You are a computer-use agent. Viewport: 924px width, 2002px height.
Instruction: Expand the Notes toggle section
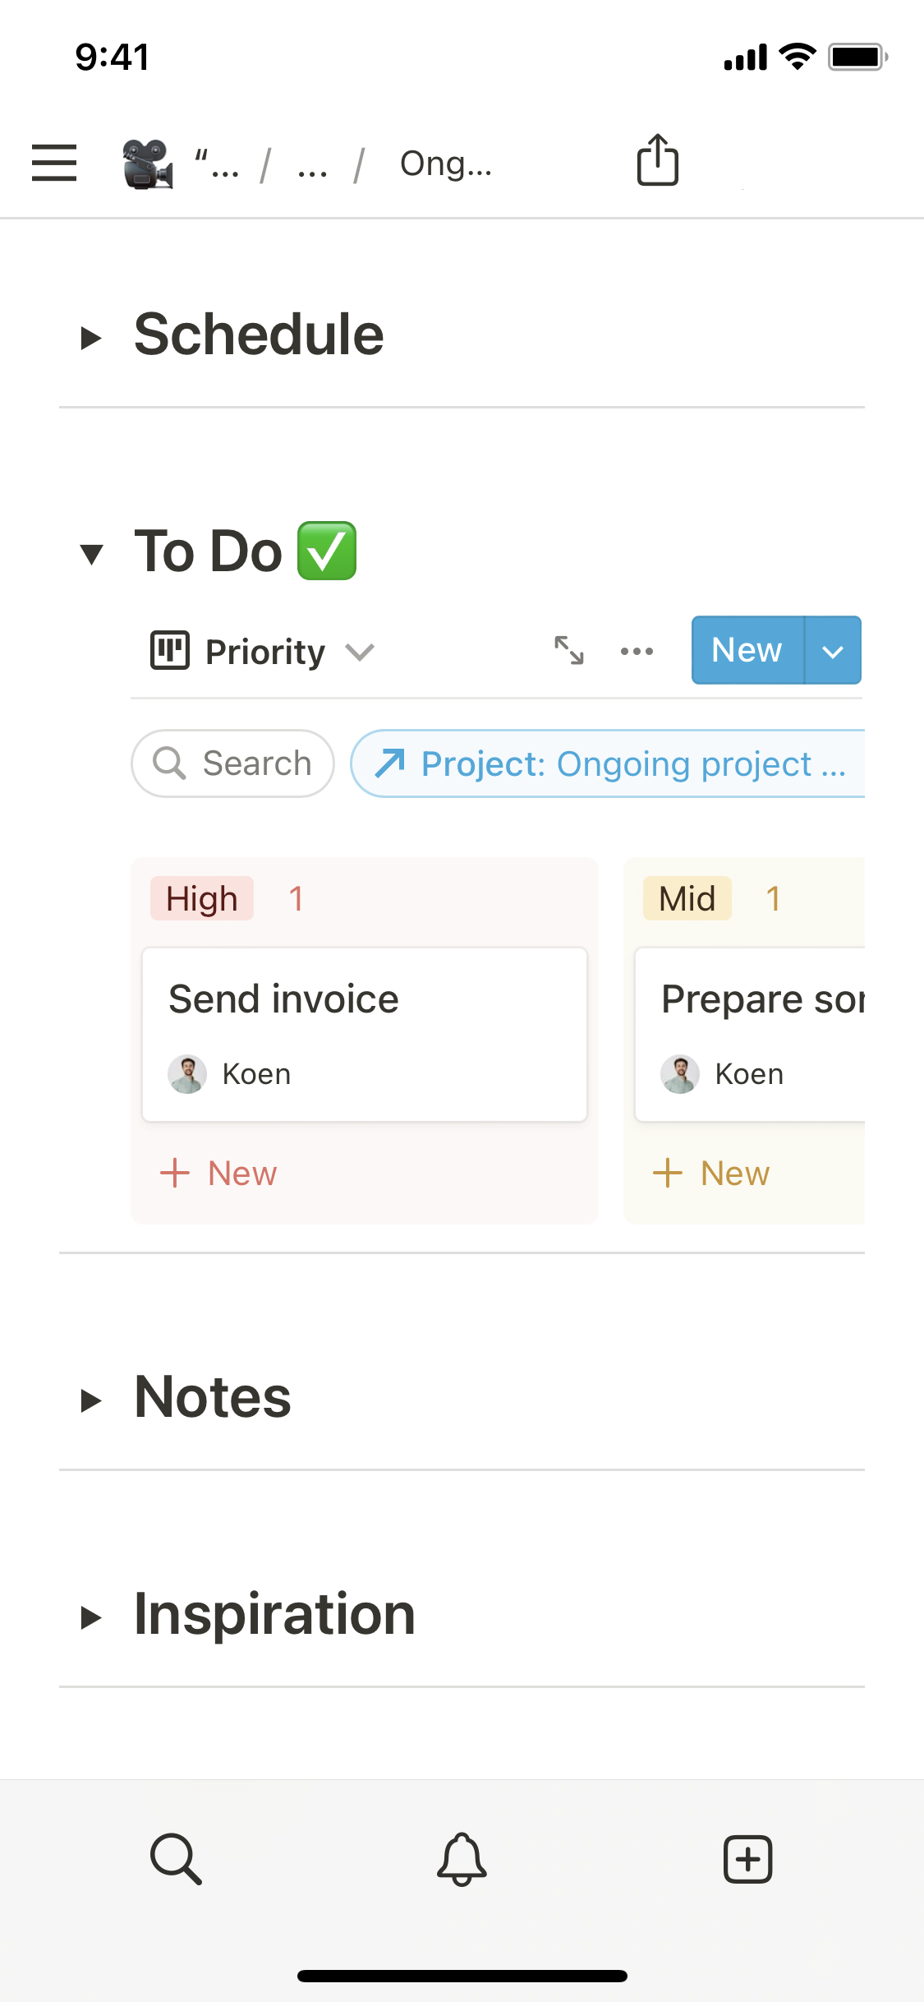(91, 1400)
